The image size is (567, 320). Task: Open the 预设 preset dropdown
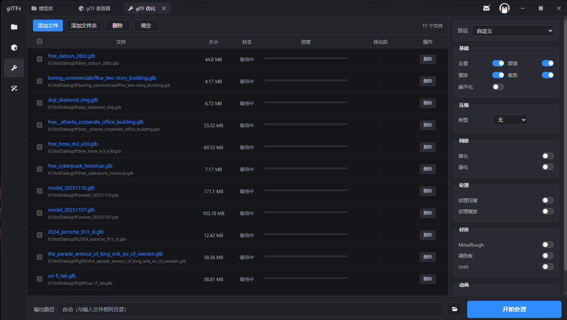point(513,31)
